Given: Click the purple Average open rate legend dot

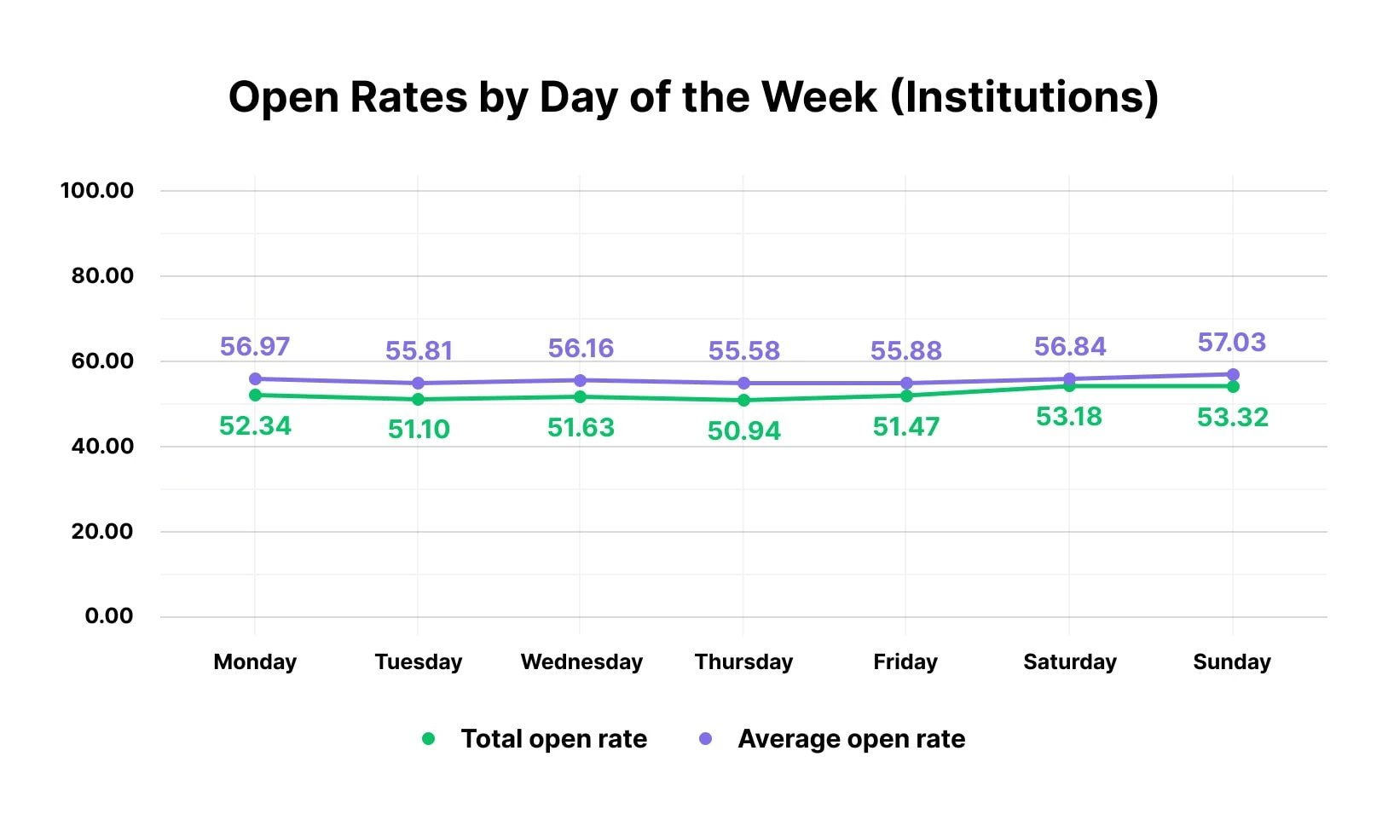Looking at the screenshot, I should (x=705, y=739).
